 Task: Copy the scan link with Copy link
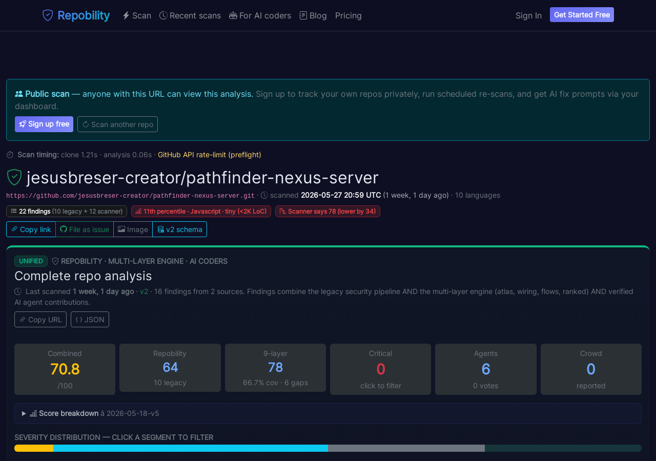click(x=31, y=229)
